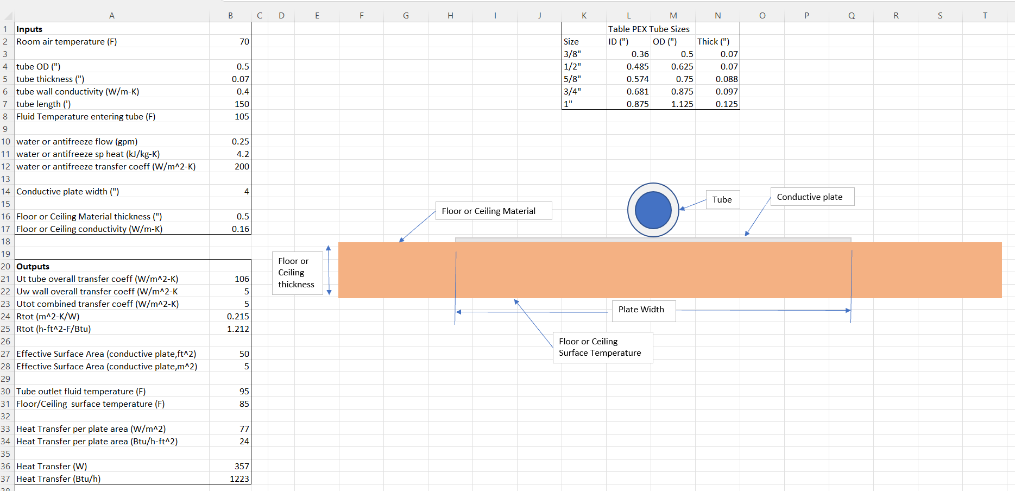Click the 3/4" thickness value 0.097

717,92
